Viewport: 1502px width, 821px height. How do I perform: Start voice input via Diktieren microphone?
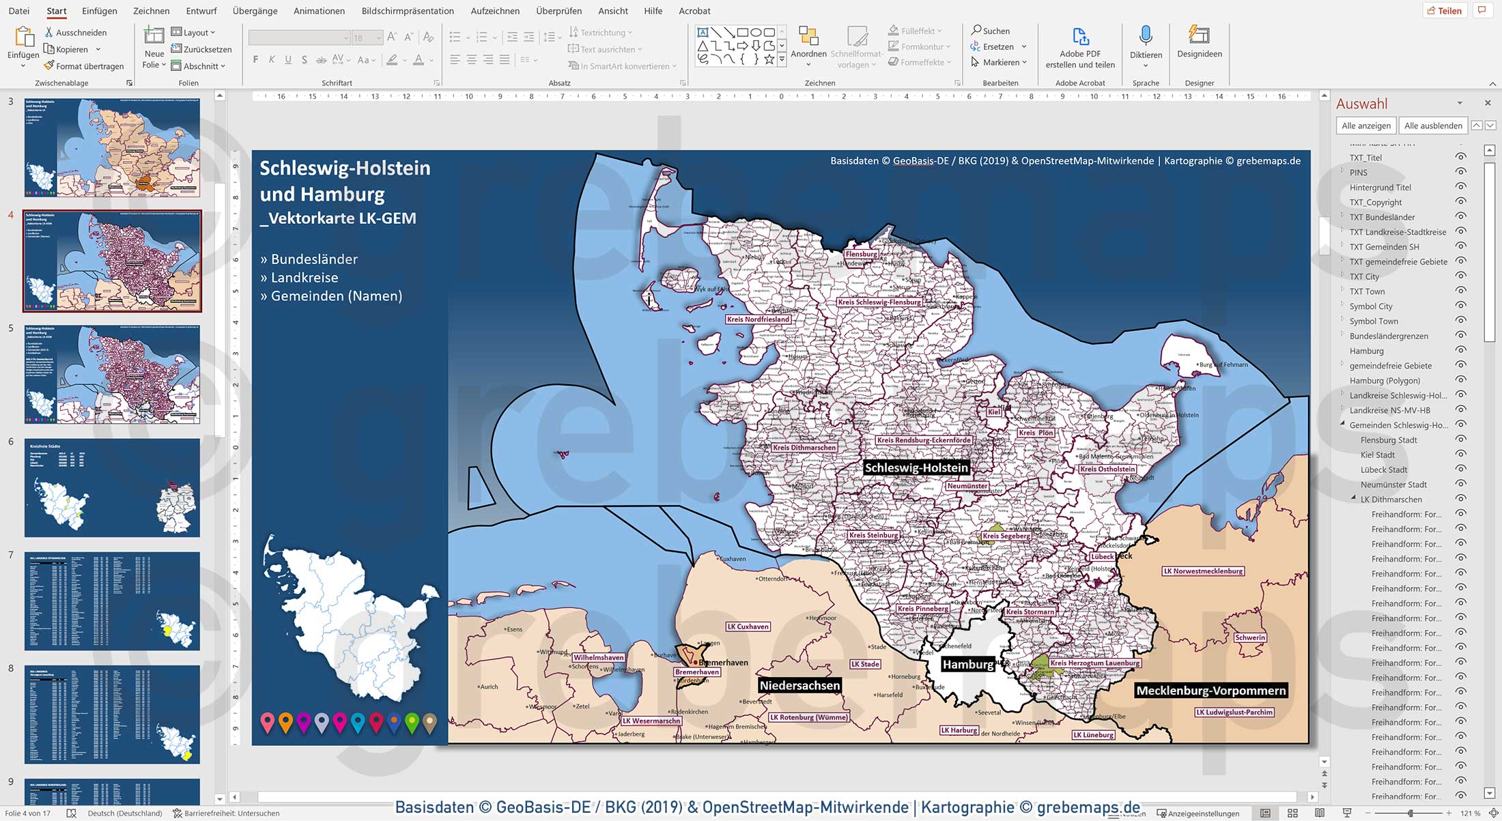[1146, 43]
